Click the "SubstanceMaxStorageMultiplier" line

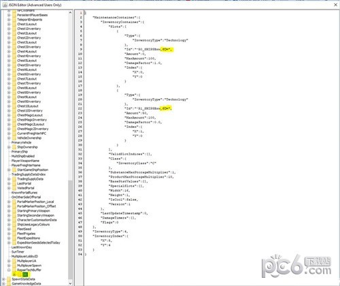pyautogui.click(x=142, y=172)
